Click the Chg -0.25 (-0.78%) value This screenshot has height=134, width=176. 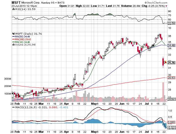pyautogui.click(x=153, y=6)
